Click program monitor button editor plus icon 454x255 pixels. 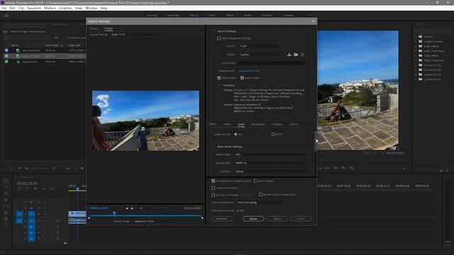coord(404,169)
